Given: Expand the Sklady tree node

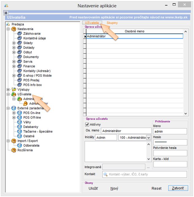Looking at the screenshot, I should click(14, 43).
